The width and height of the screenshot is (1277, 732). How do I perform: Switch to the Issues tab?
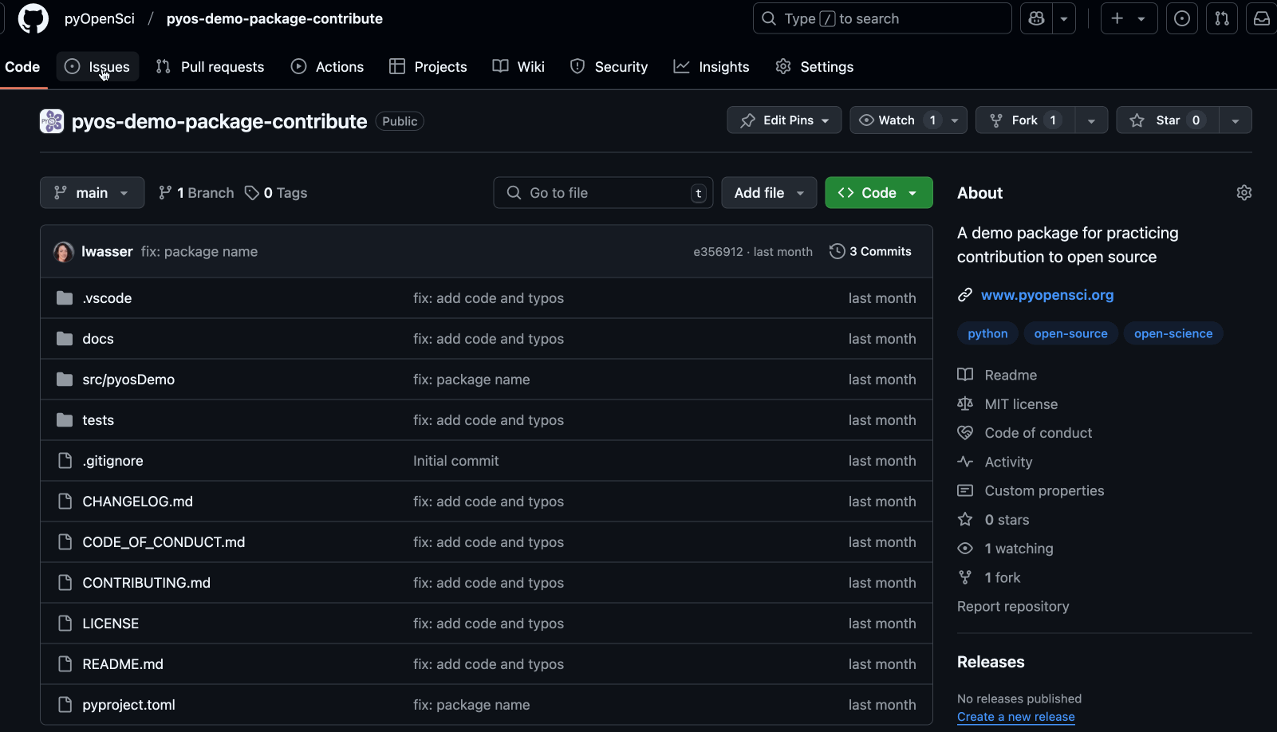pyautogui.click(x=97, y=67)
